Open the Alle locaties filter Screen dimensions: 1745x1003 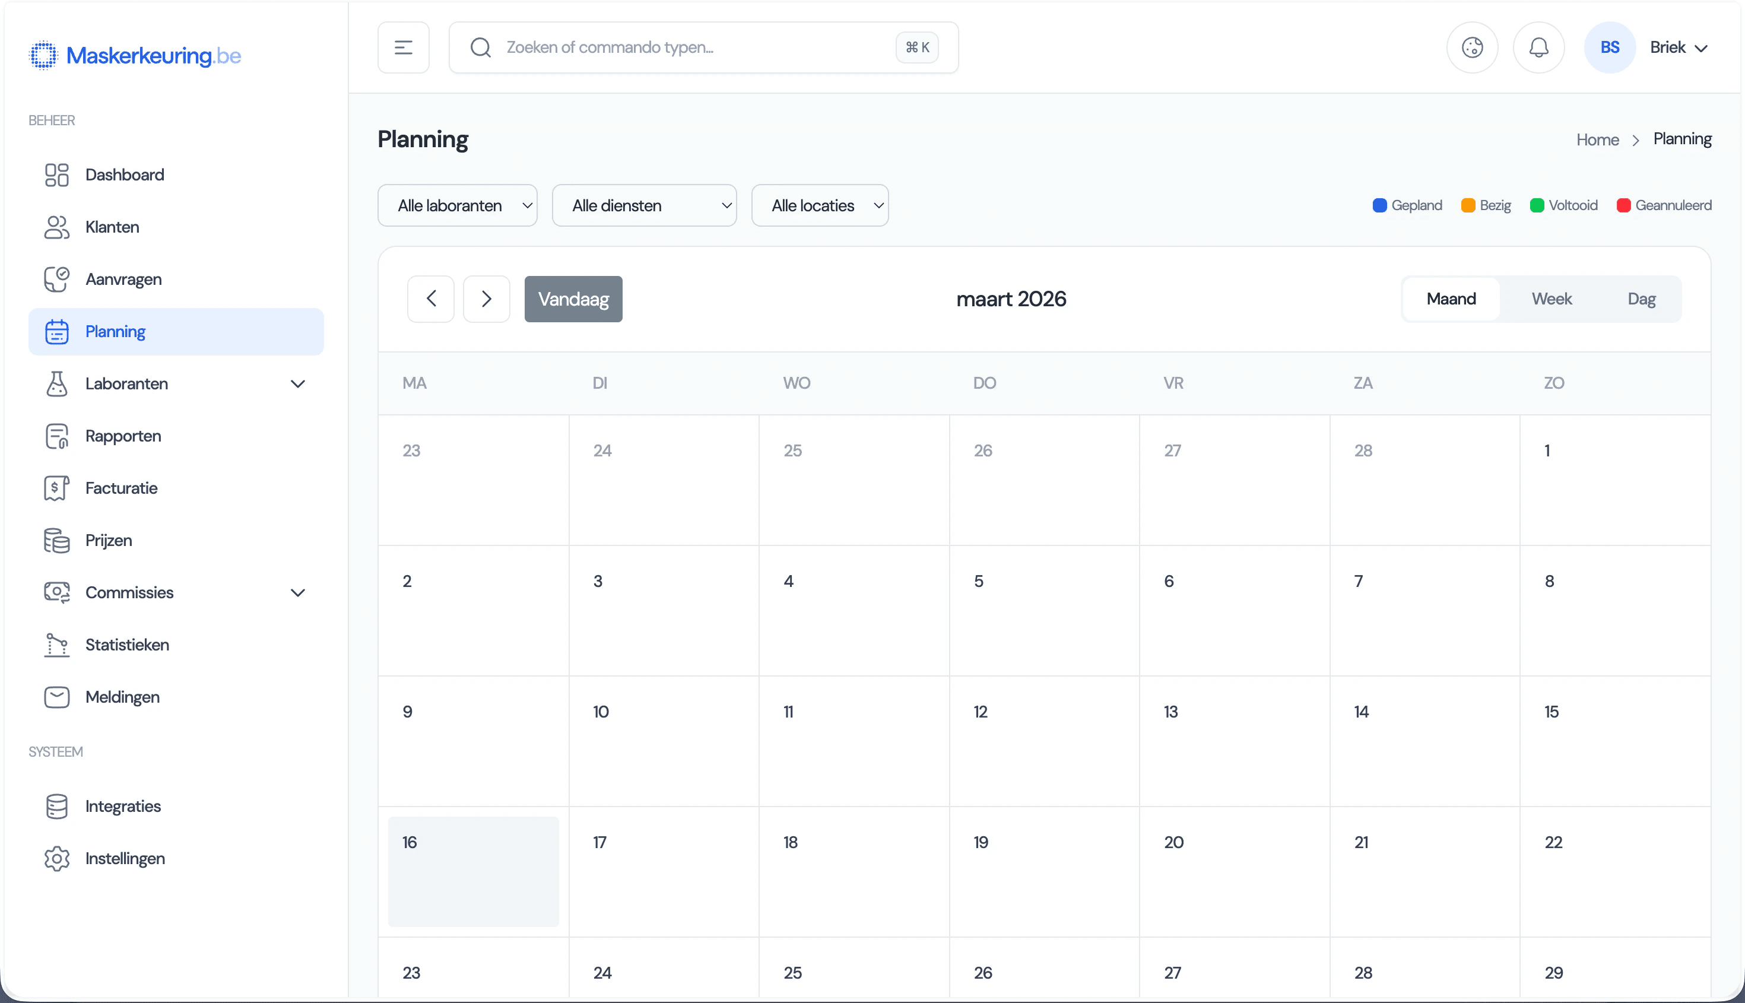pos(820,205)
